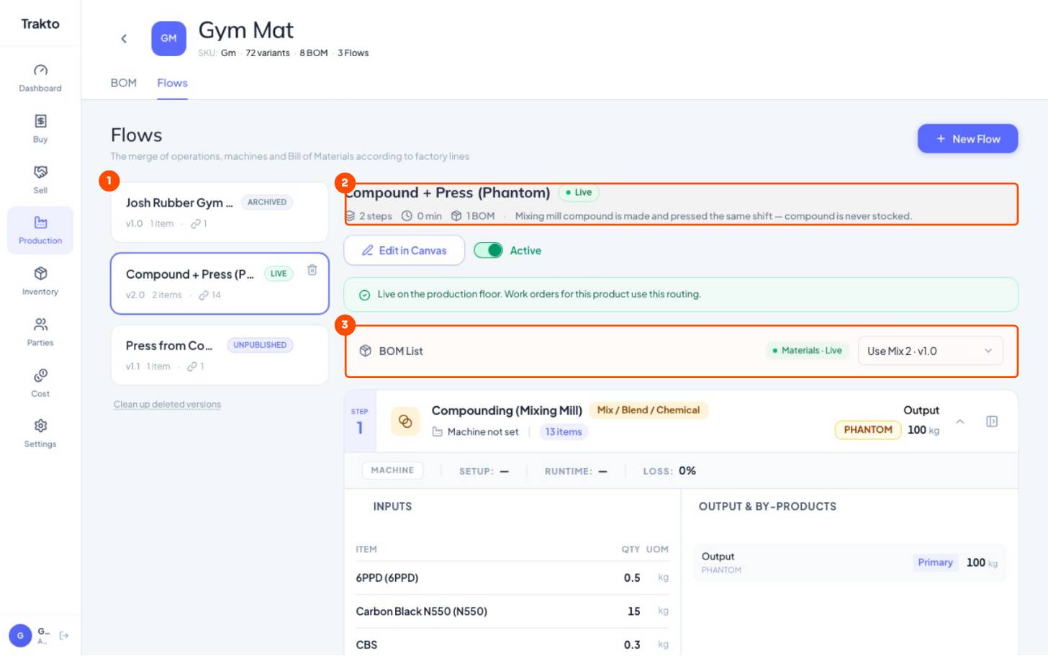Go back with the left chevron
This screenshot has width=1048, height=656.
(124, 39)
